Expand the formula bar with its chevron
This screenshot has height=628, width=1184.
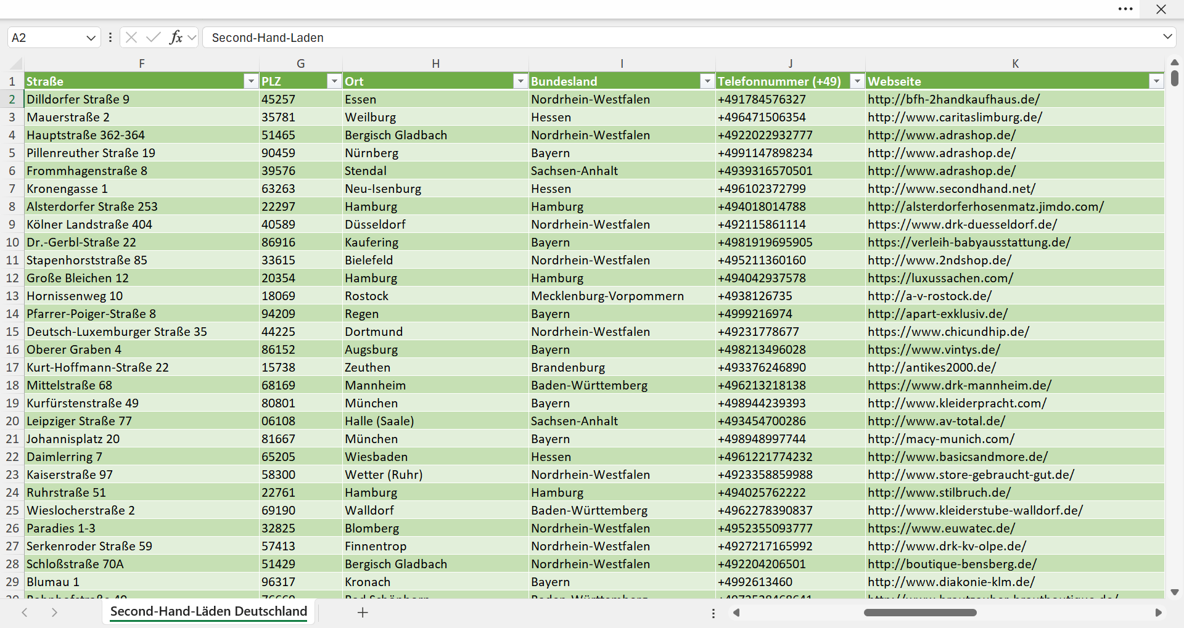pos(1167,37)
